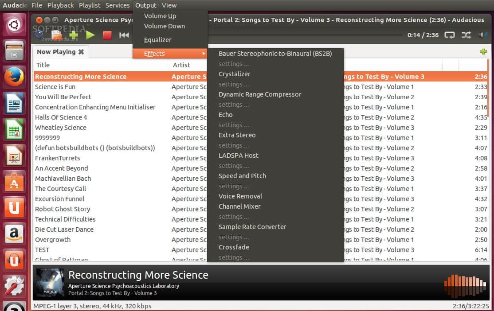The image size is (494, 311).
Task: Choose Volume Up in the menu
Action: tap(160, 16)
